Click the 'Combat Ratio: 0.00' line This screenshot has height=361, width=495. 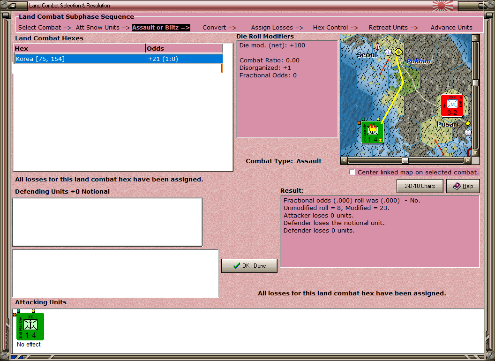[x=269, y=60]
